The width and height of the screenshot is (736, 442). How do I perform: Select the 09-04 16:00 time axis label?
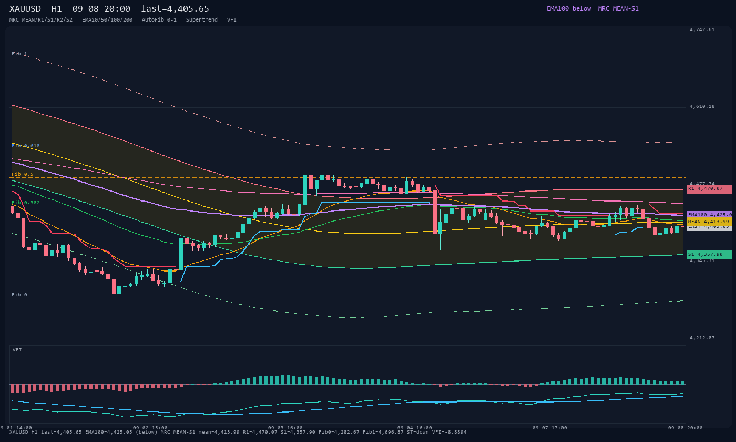tap(415, 428)
